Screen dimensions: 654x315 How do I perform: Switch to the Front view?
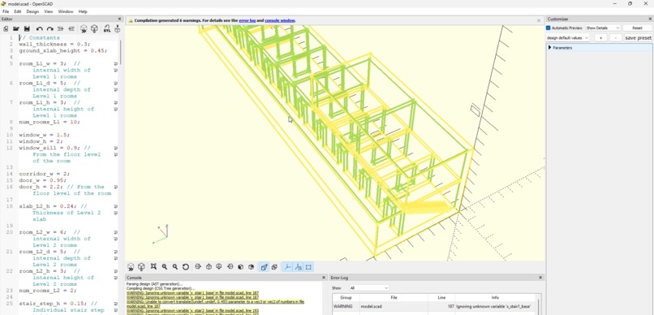click(241, 267)
